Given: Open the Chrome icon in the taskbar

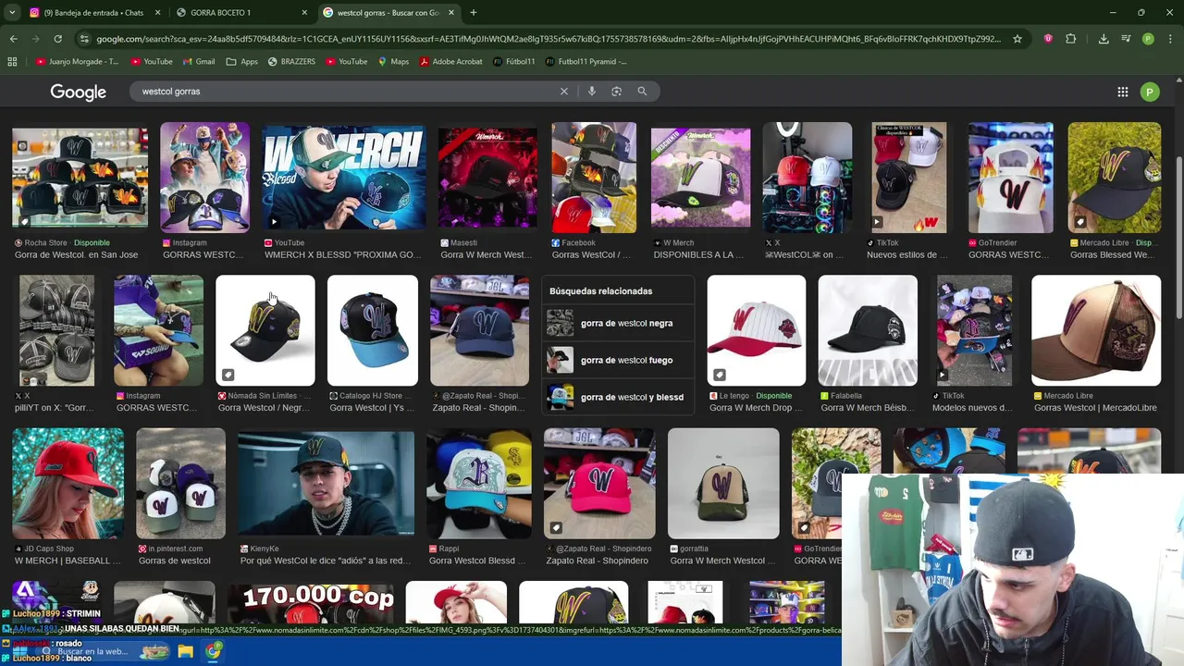Looking at the screenshot, I should (214, 651).
